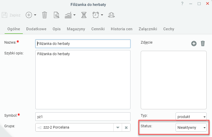The width and height of the screenshot is (212, 137).
Task: Click the alarm clock reminder icon
Action: pos(96,15)
